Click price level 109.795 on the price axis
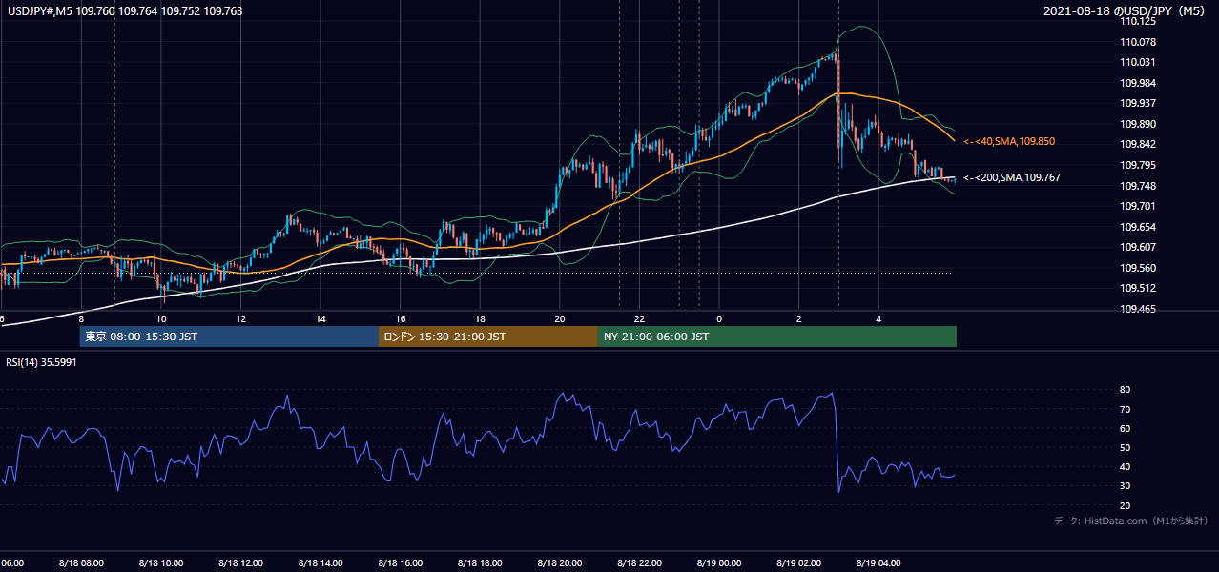 click(1139, 165)
